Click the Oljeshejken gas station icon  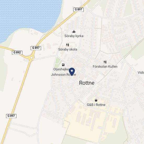[63, 65]
